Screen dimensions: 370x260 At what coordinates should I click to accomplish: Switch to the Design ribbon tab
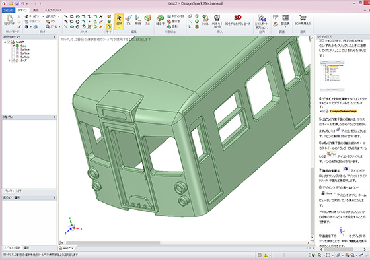22,10
